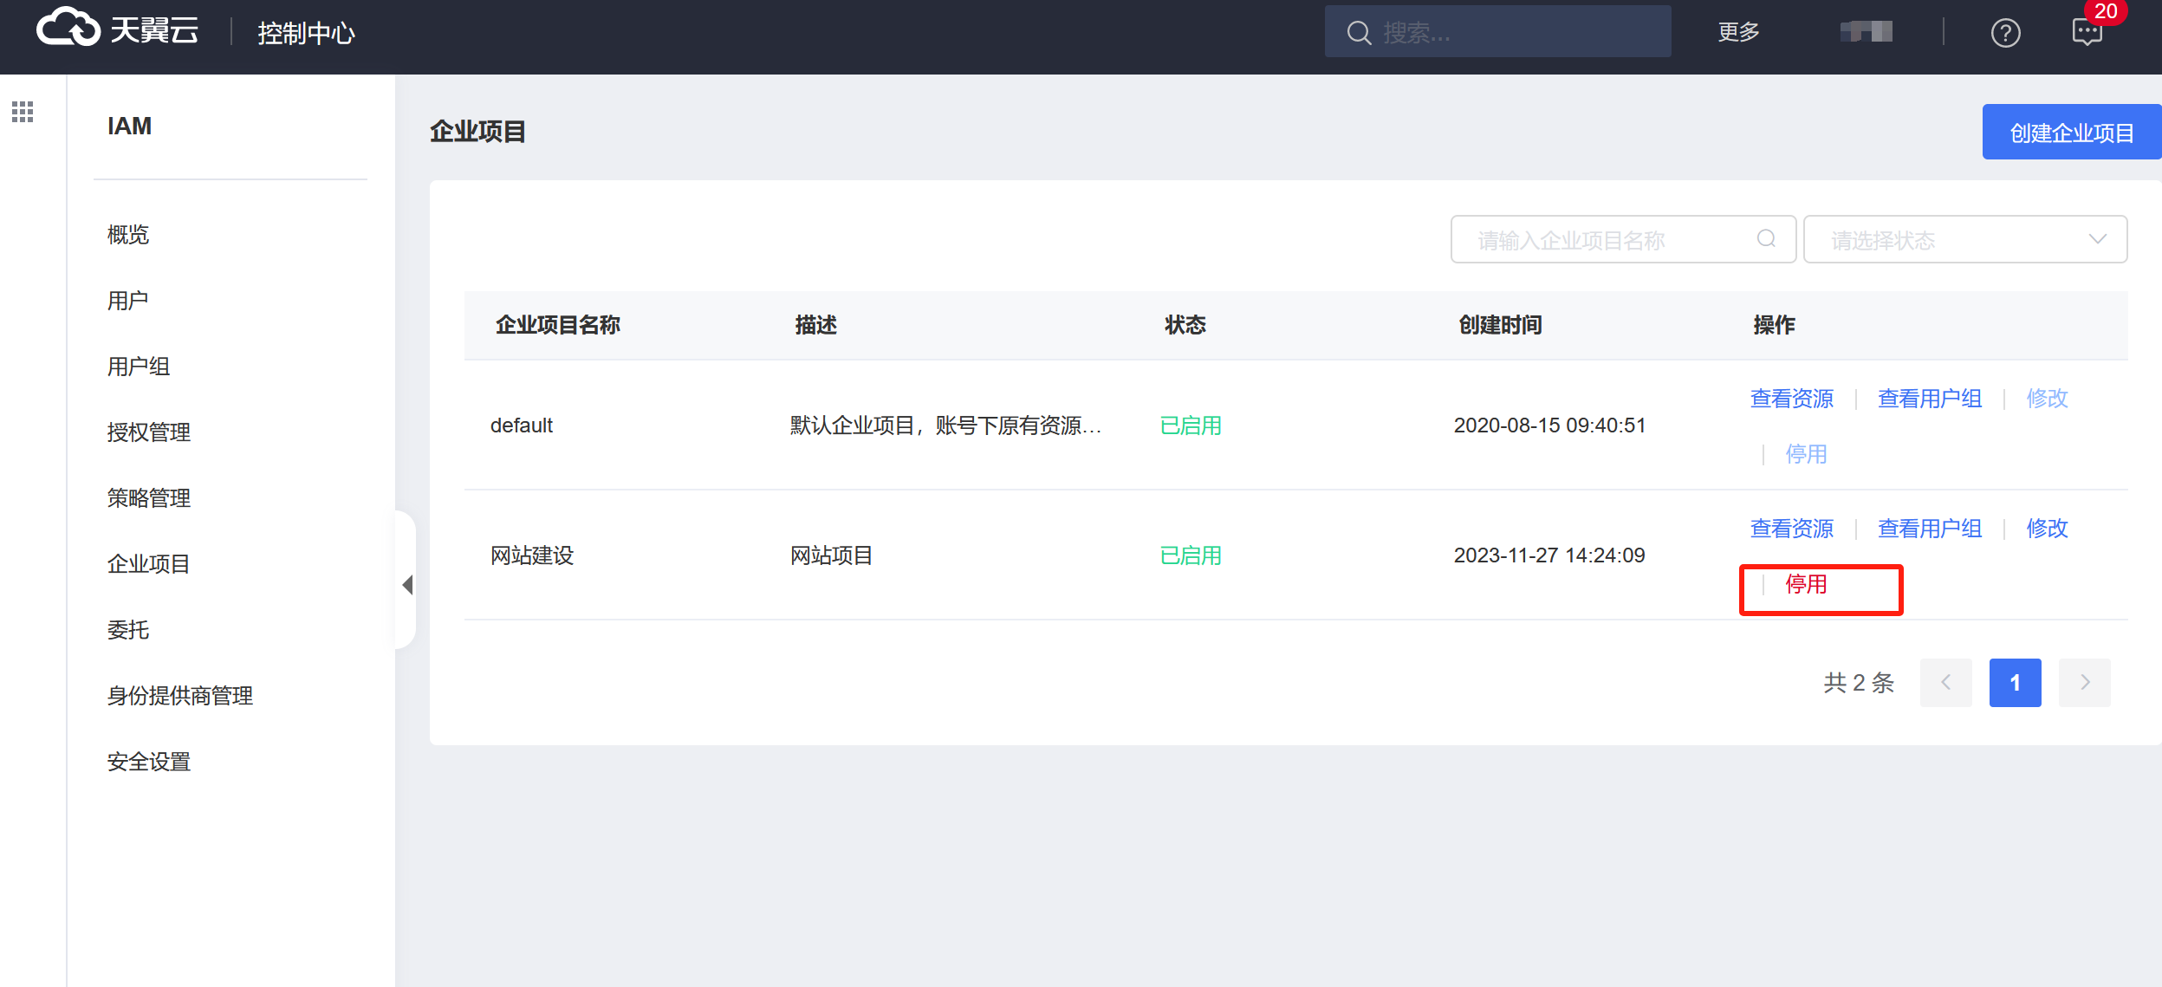Click the search magnifier in project name field
This screenshot has width=2162, height=987.
coord(1766,239)
